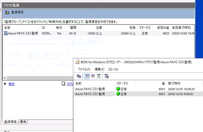
Task: Click the MON... ID cell
Action: (x=47, y=33)
